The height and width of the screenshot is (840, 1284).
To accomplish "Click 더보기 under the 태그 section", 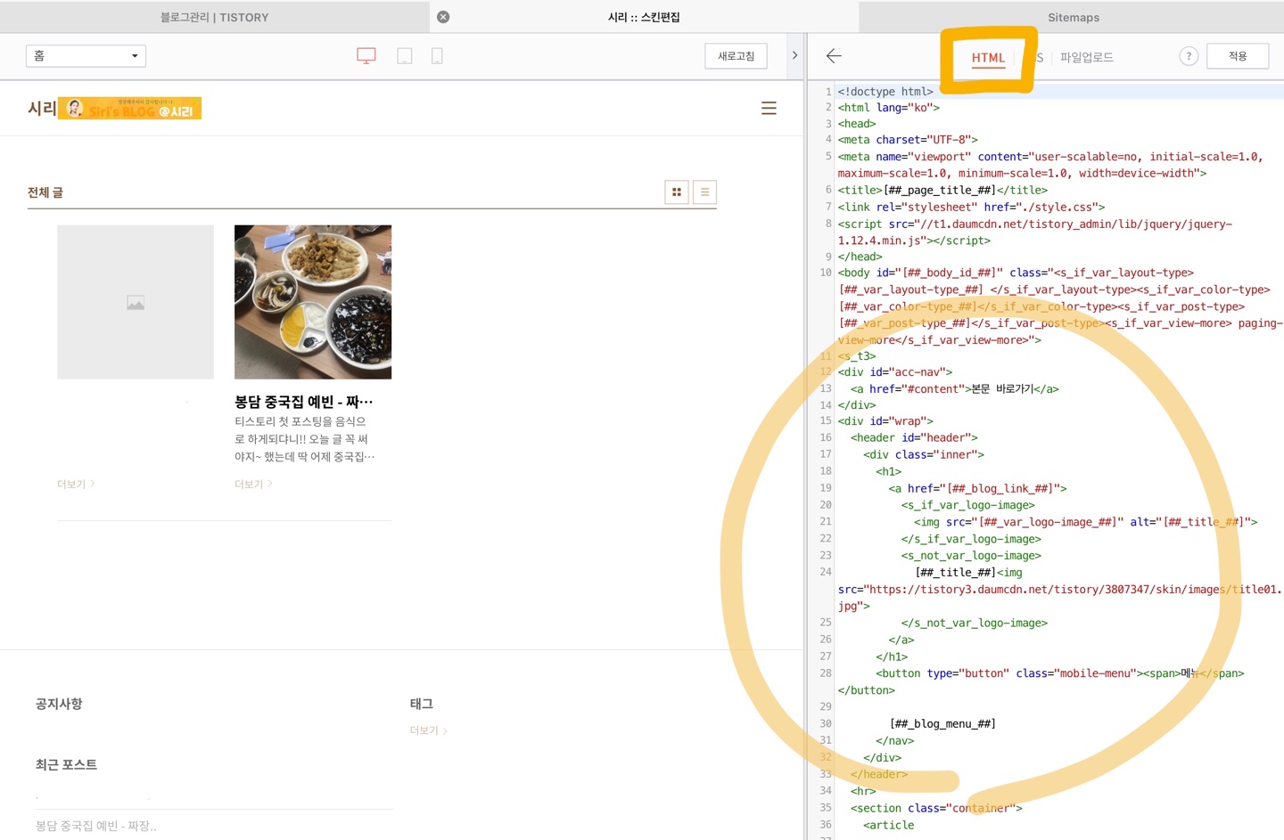I will [x=428, y=730].
